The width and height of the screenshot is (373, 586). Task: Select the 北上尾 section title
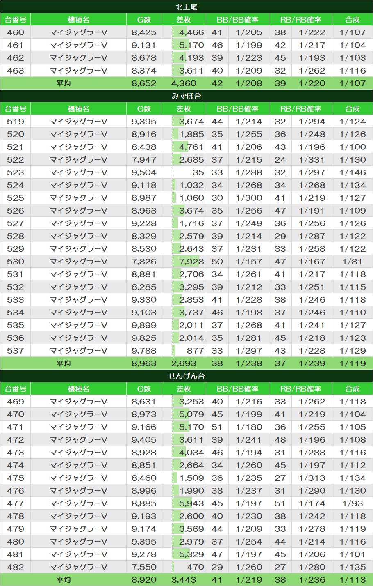click(186, 7)
